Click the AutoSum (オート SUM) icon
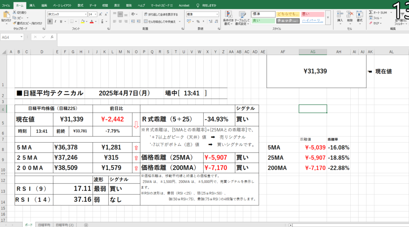 (x=371, y=12)
